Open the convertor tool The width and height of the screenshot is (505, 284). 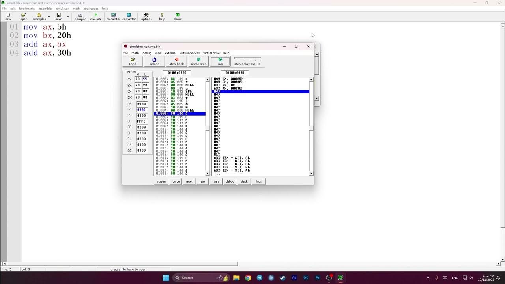pos(129,16)
